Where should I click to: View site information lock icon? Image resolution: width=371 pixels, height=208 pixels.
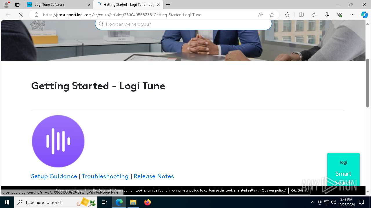point(37,15)
